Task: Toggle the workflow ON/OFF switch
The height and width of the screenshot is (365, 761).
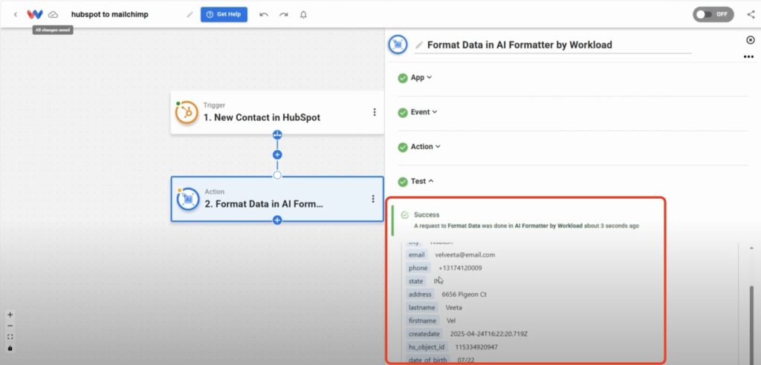Action: pyautogui.click(x=713, y=15)
